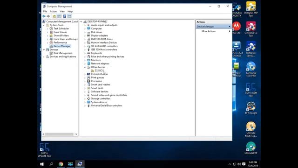298x168 pixels.
Task: Expand the Audio inputs and outputs category
Action: pos(85,25)
